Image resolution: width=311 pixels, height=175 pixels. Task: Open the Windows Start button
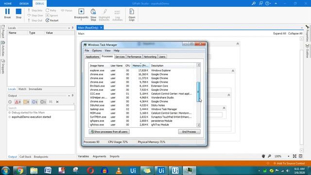[5, 171]
